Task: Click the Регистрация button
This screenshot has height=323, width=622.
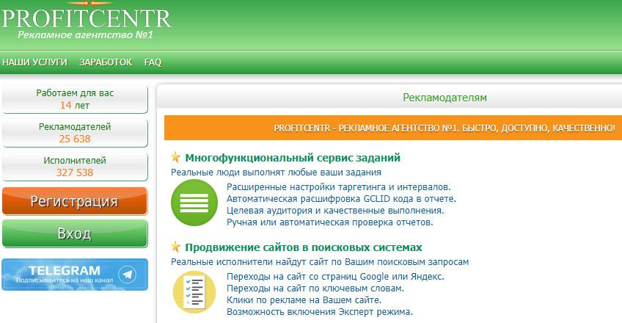Action: point(75,202)
